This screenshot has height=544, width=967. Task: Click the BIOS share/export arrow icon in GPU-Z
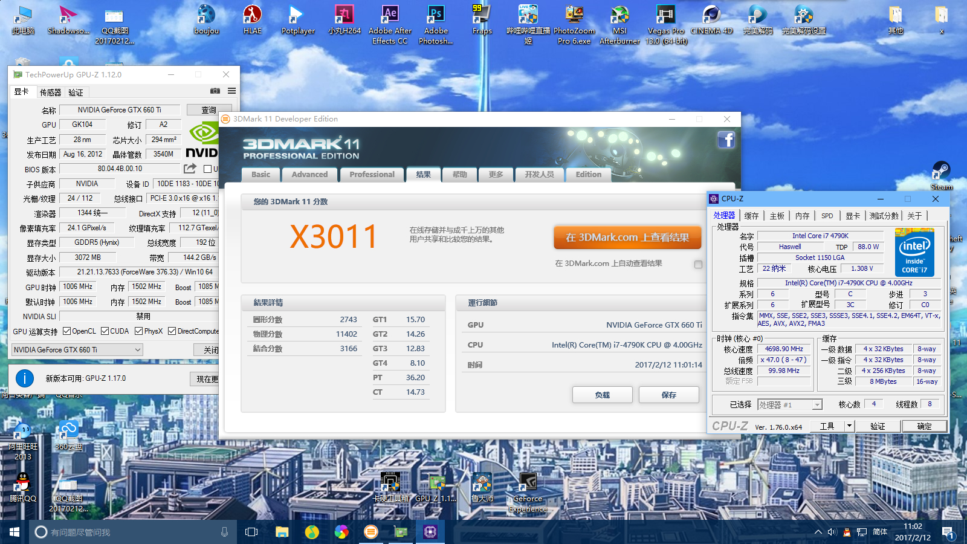click(190, 169)
